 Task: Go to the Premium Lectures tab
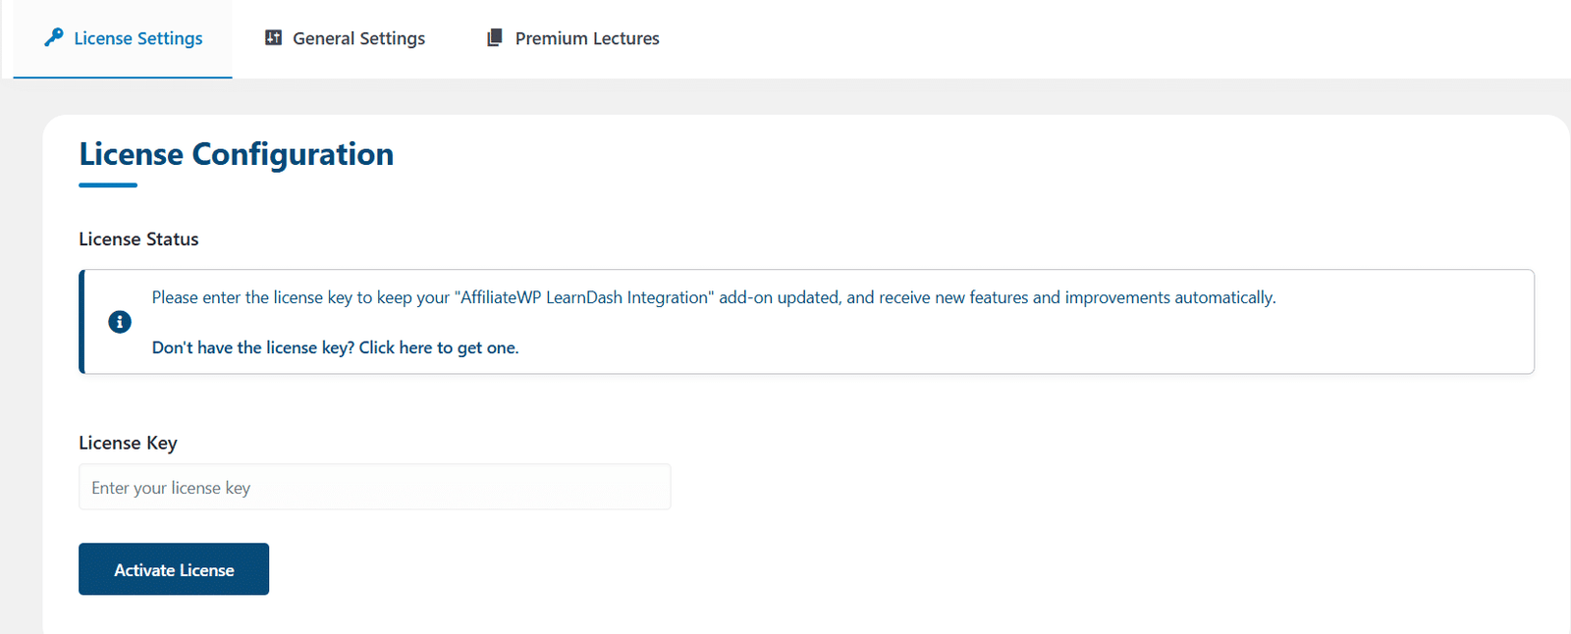(573, 38)
